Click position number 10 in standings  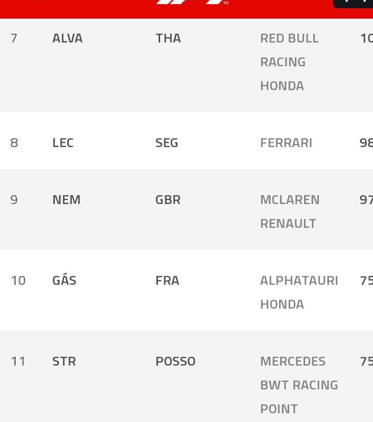(18, 281)
